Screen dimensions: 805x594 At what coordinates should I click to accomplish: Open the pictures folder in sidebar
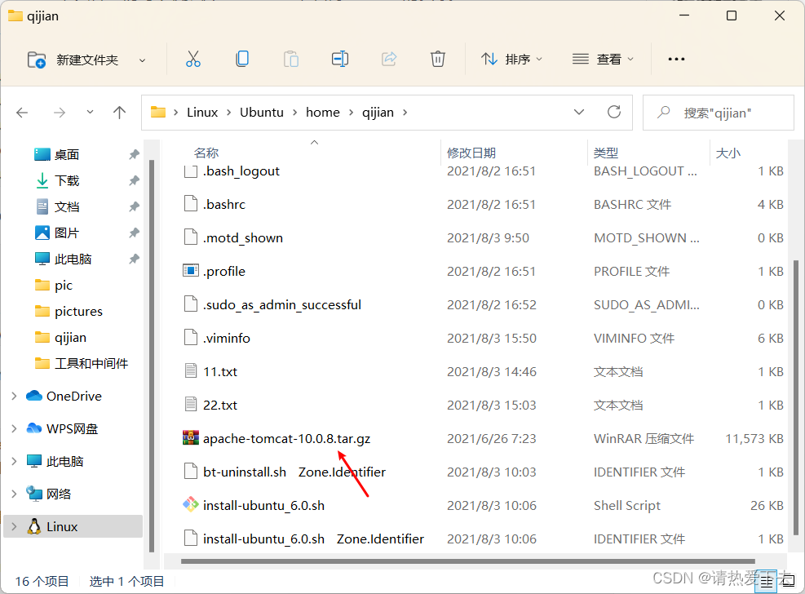coord(78,312)
